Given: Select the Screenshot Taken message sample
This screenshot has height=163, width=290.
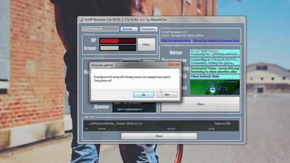Looking at the screenshot, I should point(215,70).
